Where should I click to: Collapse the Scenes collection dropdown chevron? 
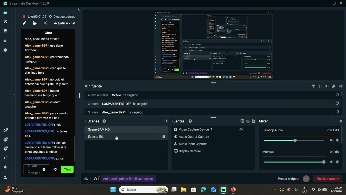(86, 121)
